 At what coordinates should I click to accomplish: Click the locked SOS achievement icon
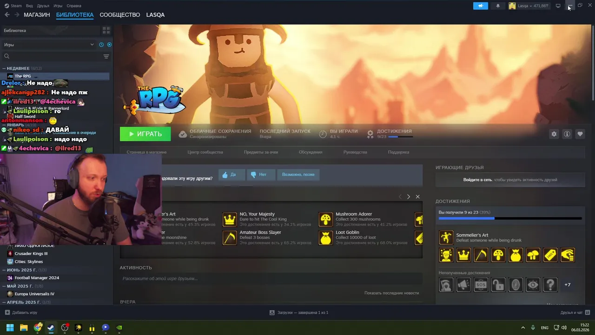(x=481, y=285)
